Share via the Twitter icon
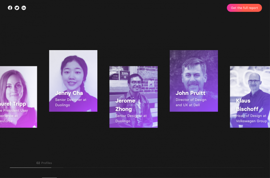Screen dimensions: 270x178 (17, 8)
